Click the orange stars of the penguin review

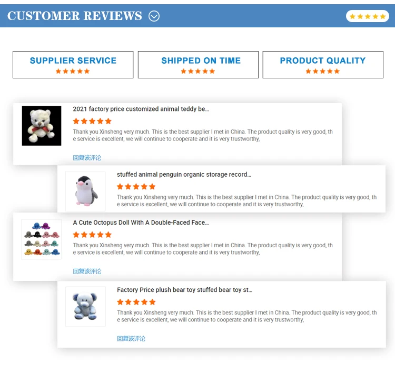136,187
